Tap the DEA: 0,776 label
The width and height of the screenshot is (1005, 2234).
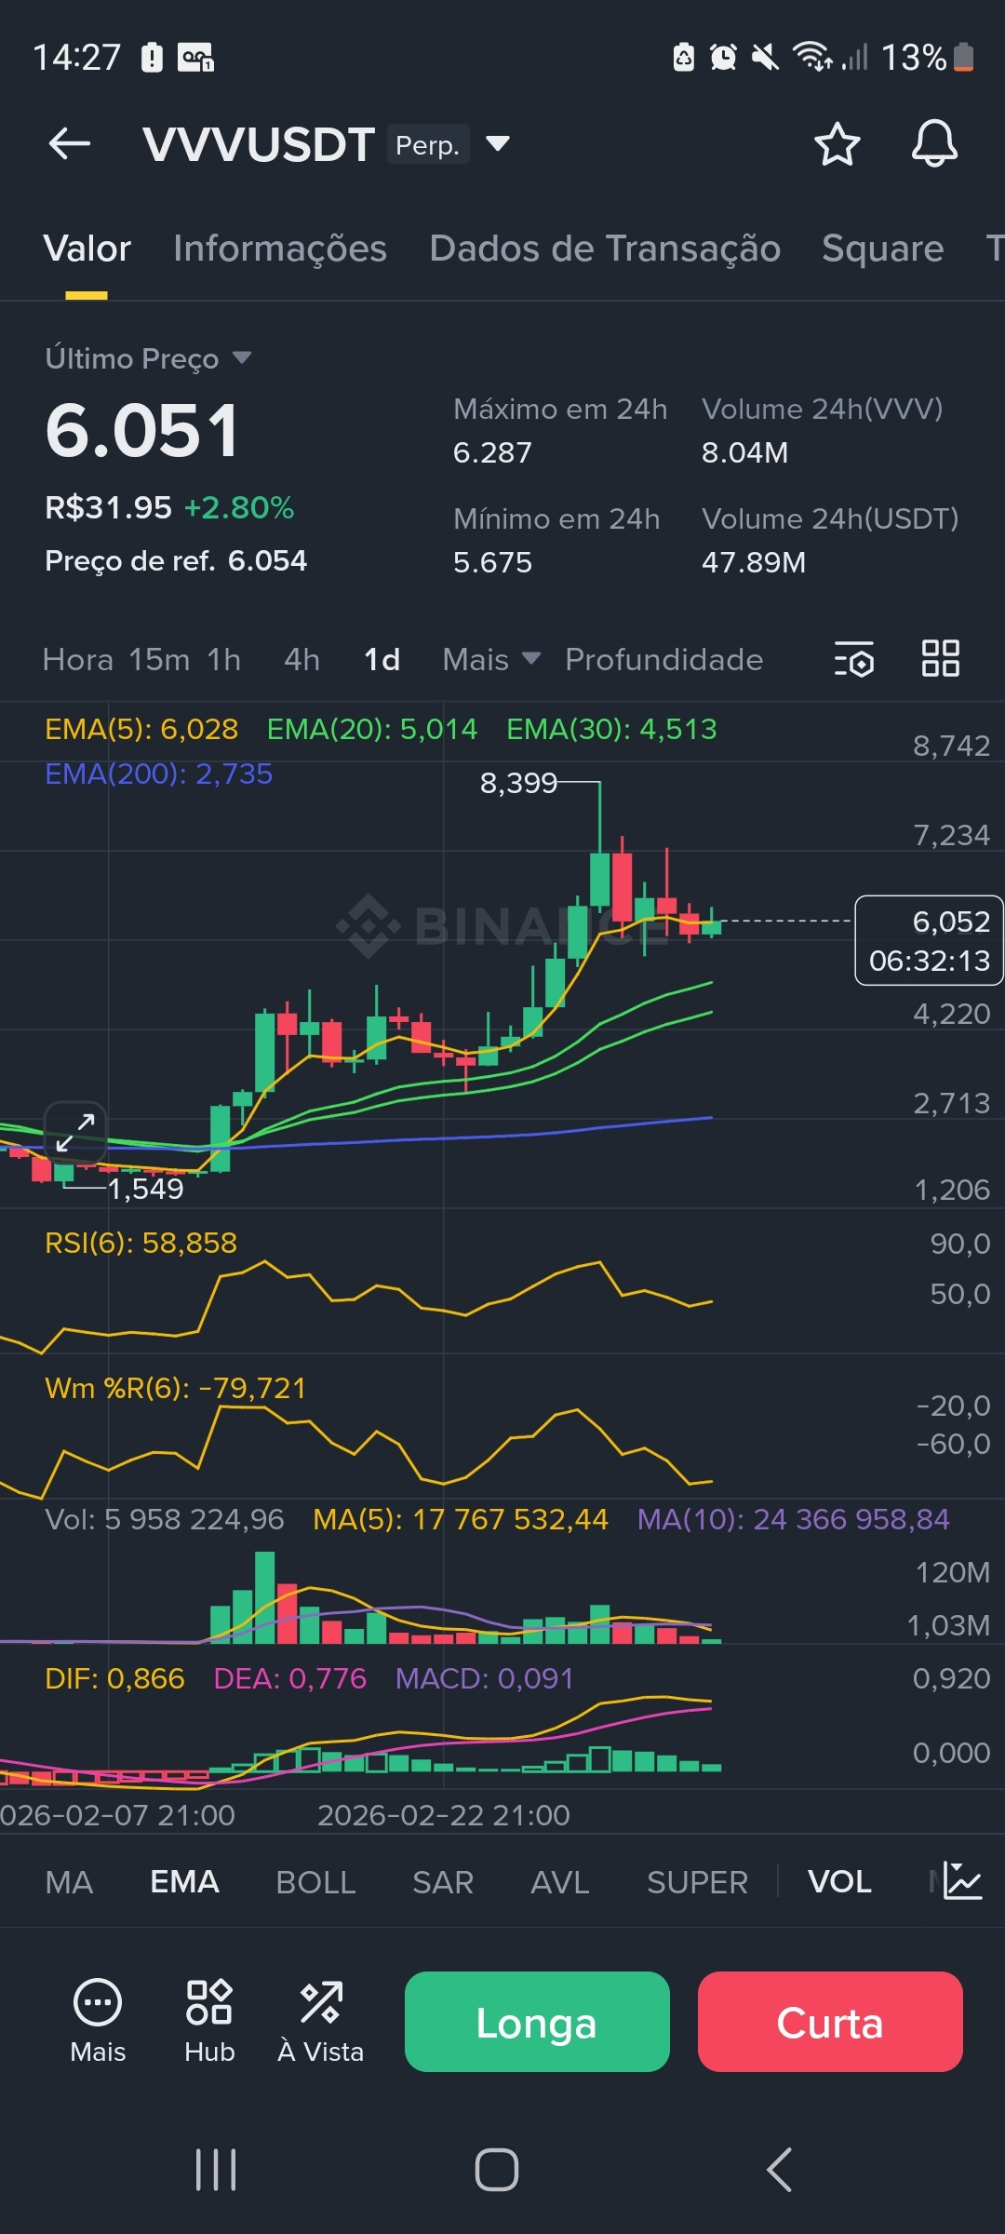(290, 1678)
